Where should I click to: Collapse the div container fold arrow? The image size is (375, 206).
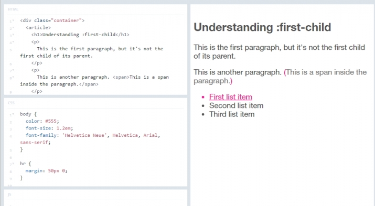click(14, 21)
